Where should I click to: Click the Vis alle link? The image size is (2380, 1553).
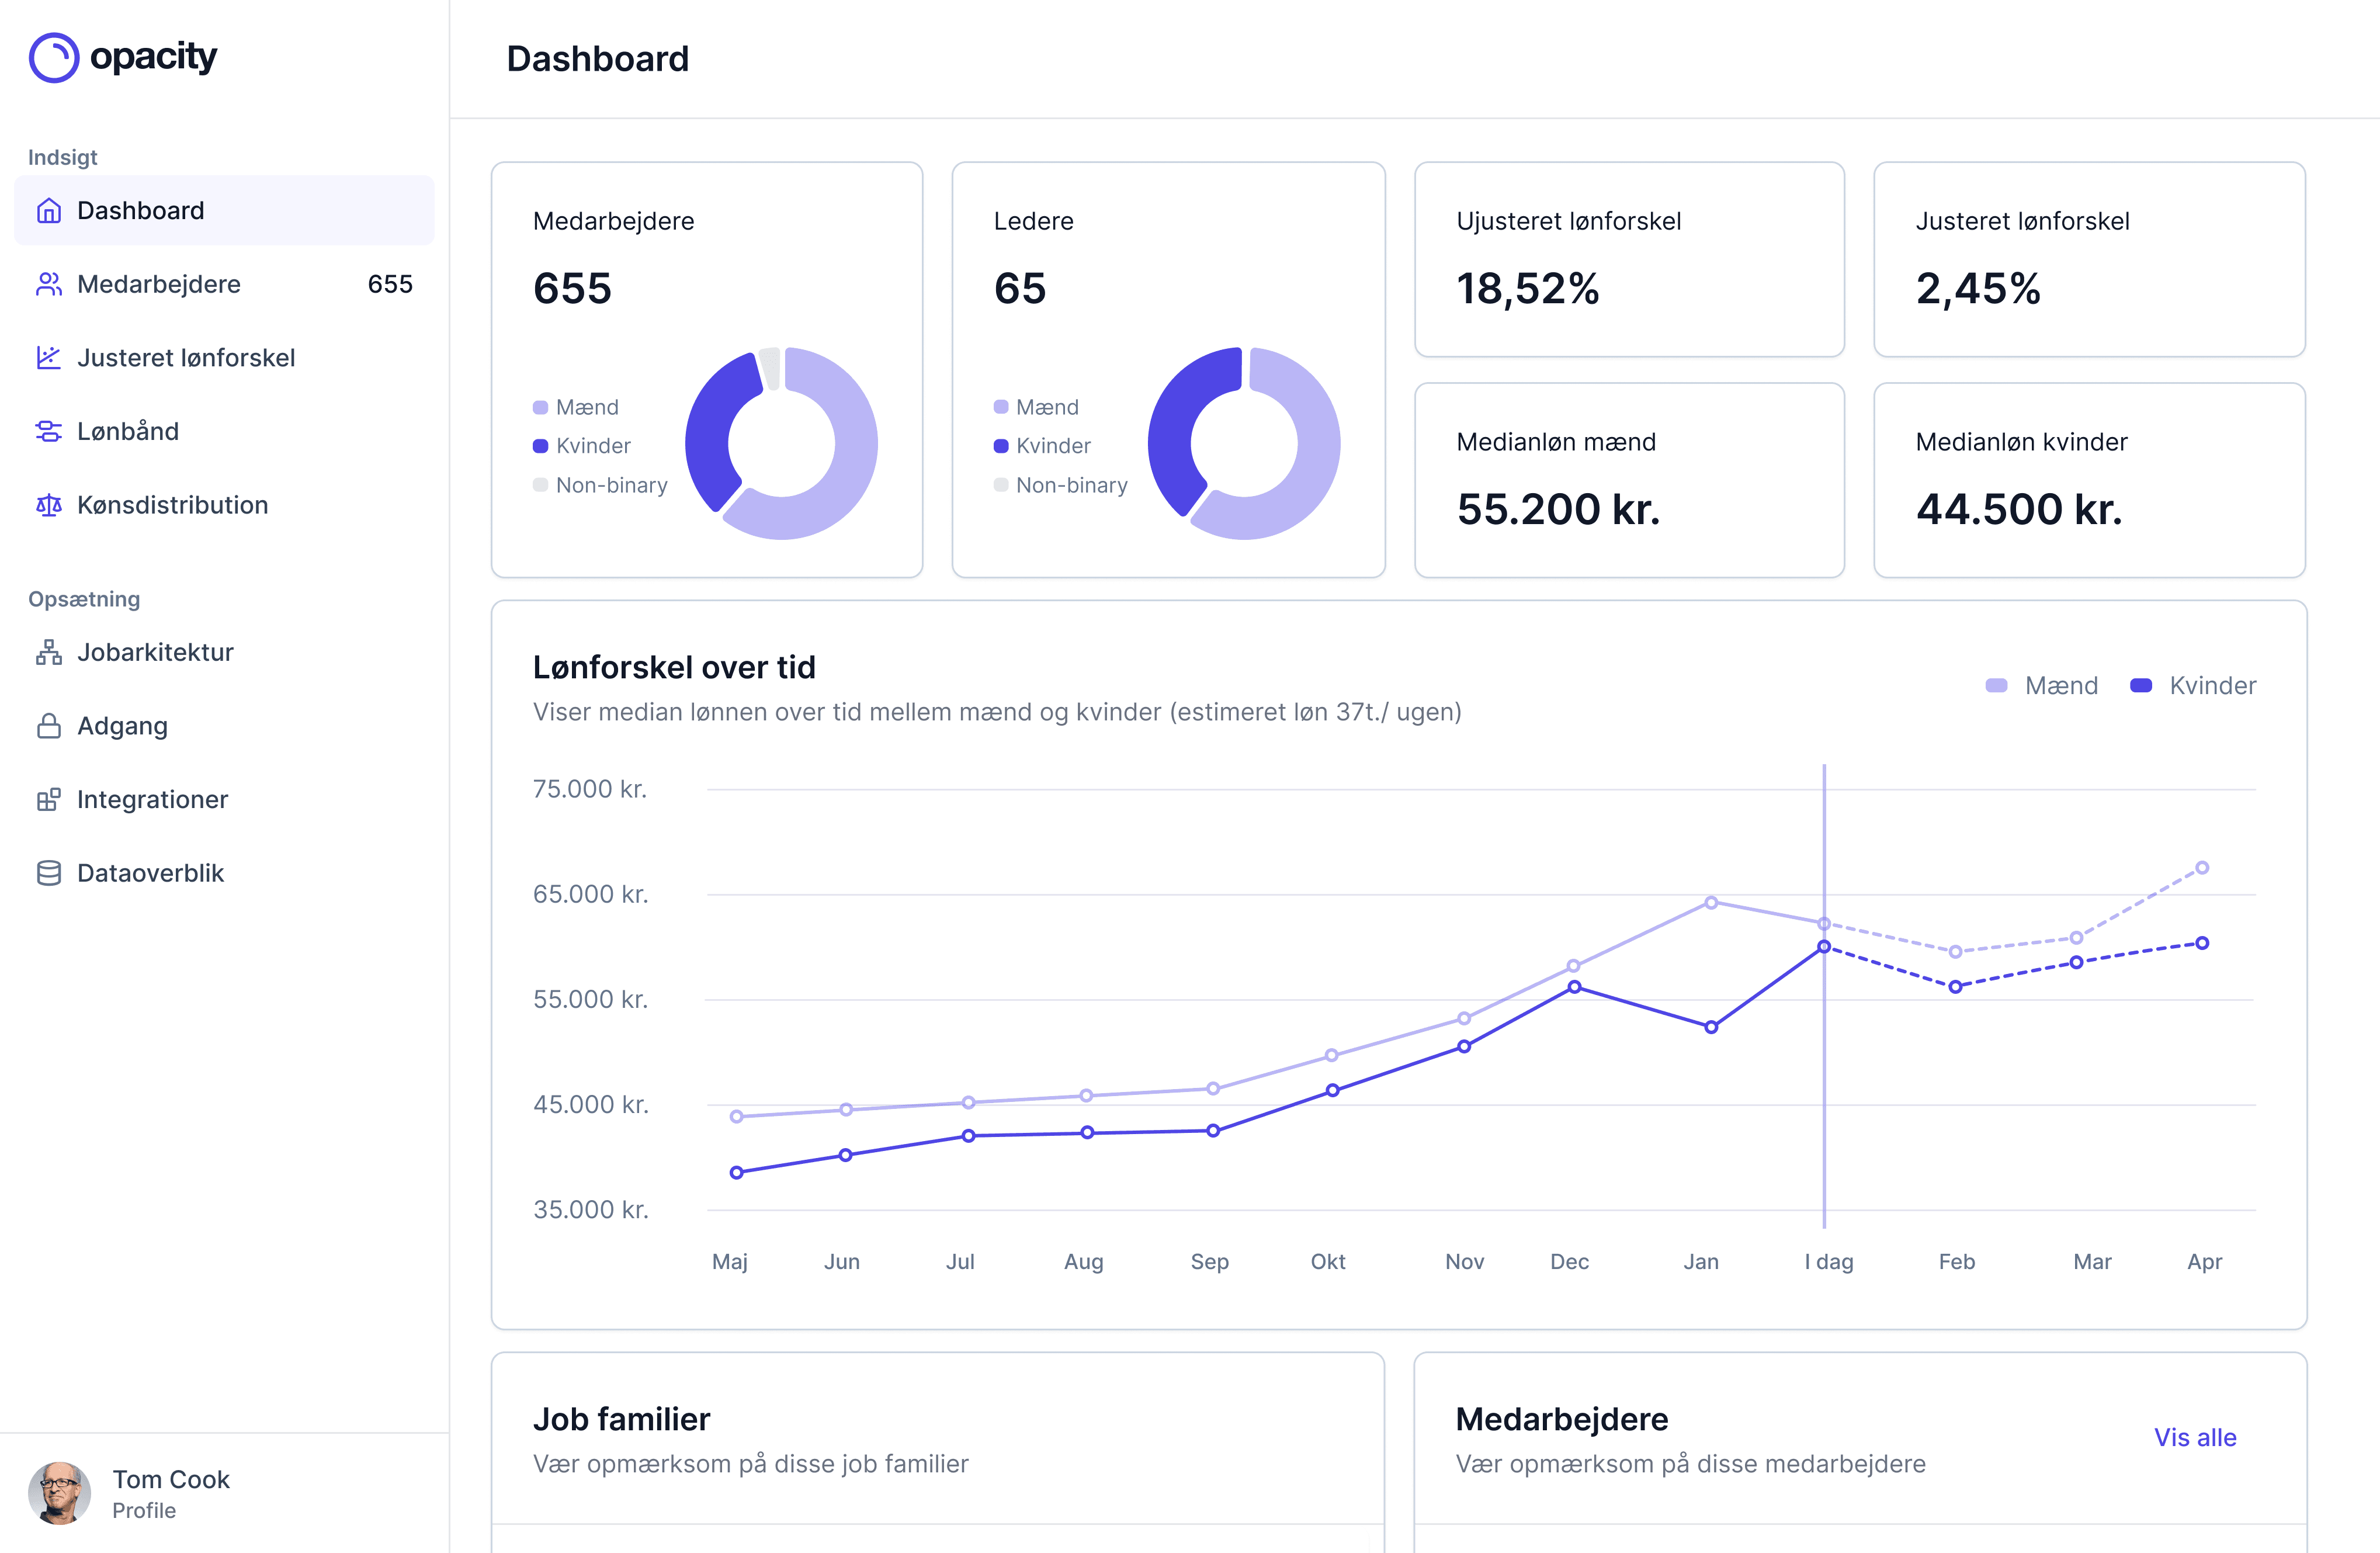coord(2195,1437)
